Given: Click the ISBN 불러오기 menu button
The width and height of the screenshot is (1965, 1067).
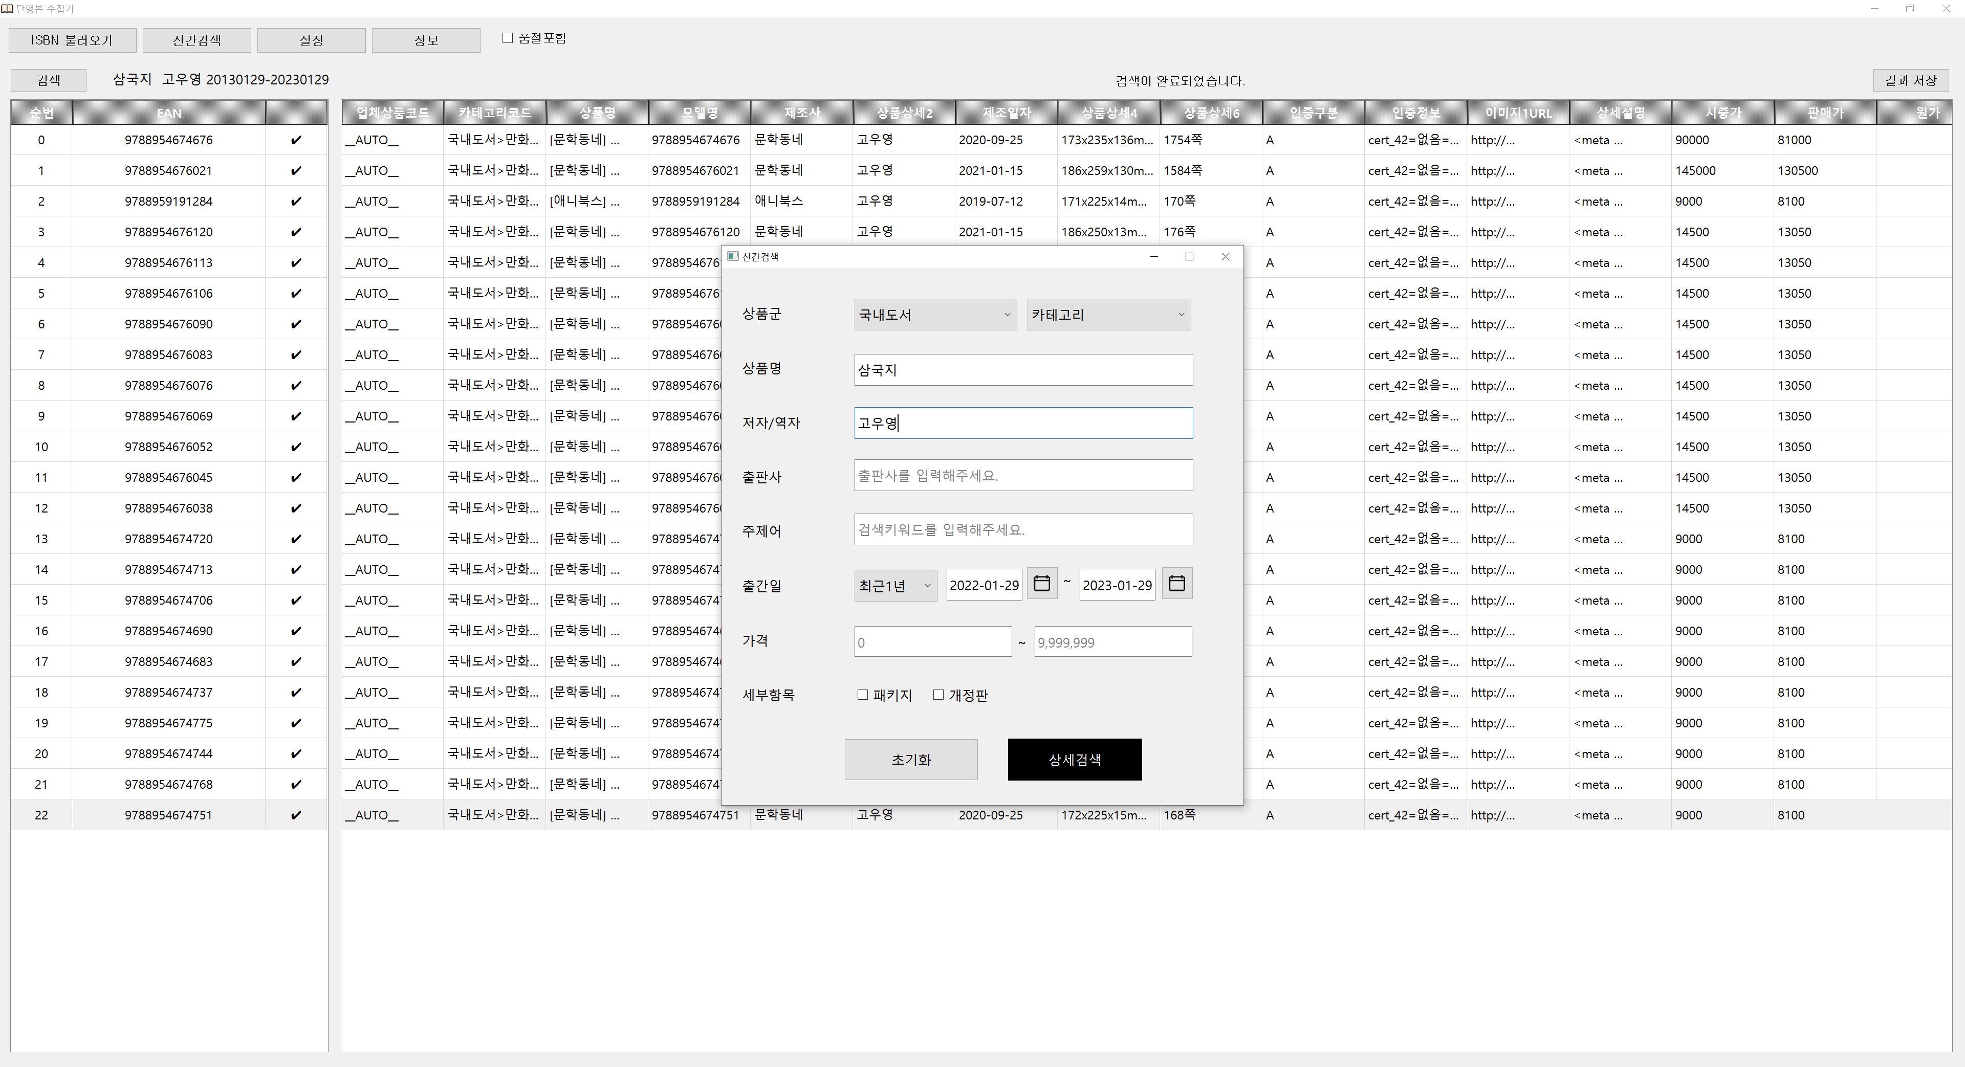Looking at the screenshot, I should 72,40.
